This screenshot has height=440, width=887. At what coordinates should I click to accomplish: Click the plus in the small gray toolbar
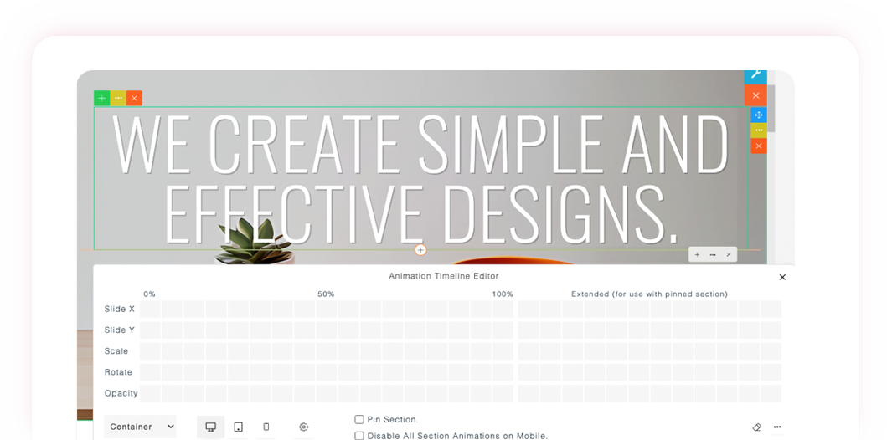(x=697, y=255)
